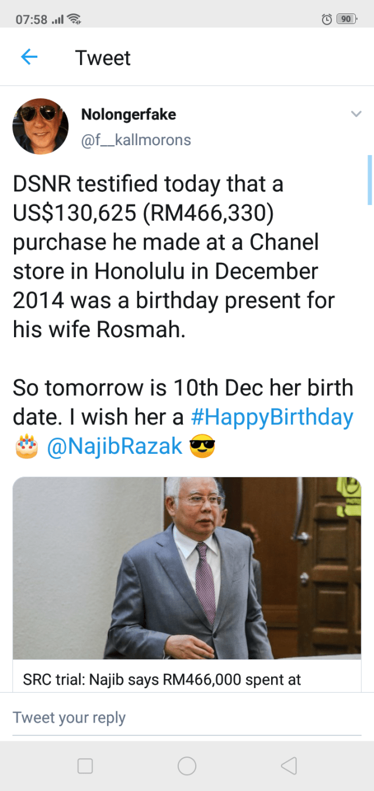Visit the @NajibRazak mention
The image size is (374, 791).
point(114,447)
